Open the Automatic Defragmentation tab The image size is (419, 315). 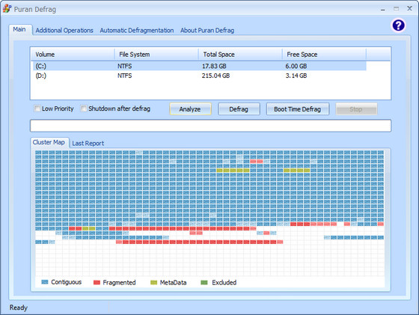pyautogui.click(x=137, y=31)
